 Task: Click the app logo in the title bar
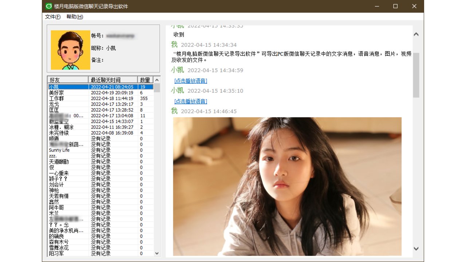point(48,6)
